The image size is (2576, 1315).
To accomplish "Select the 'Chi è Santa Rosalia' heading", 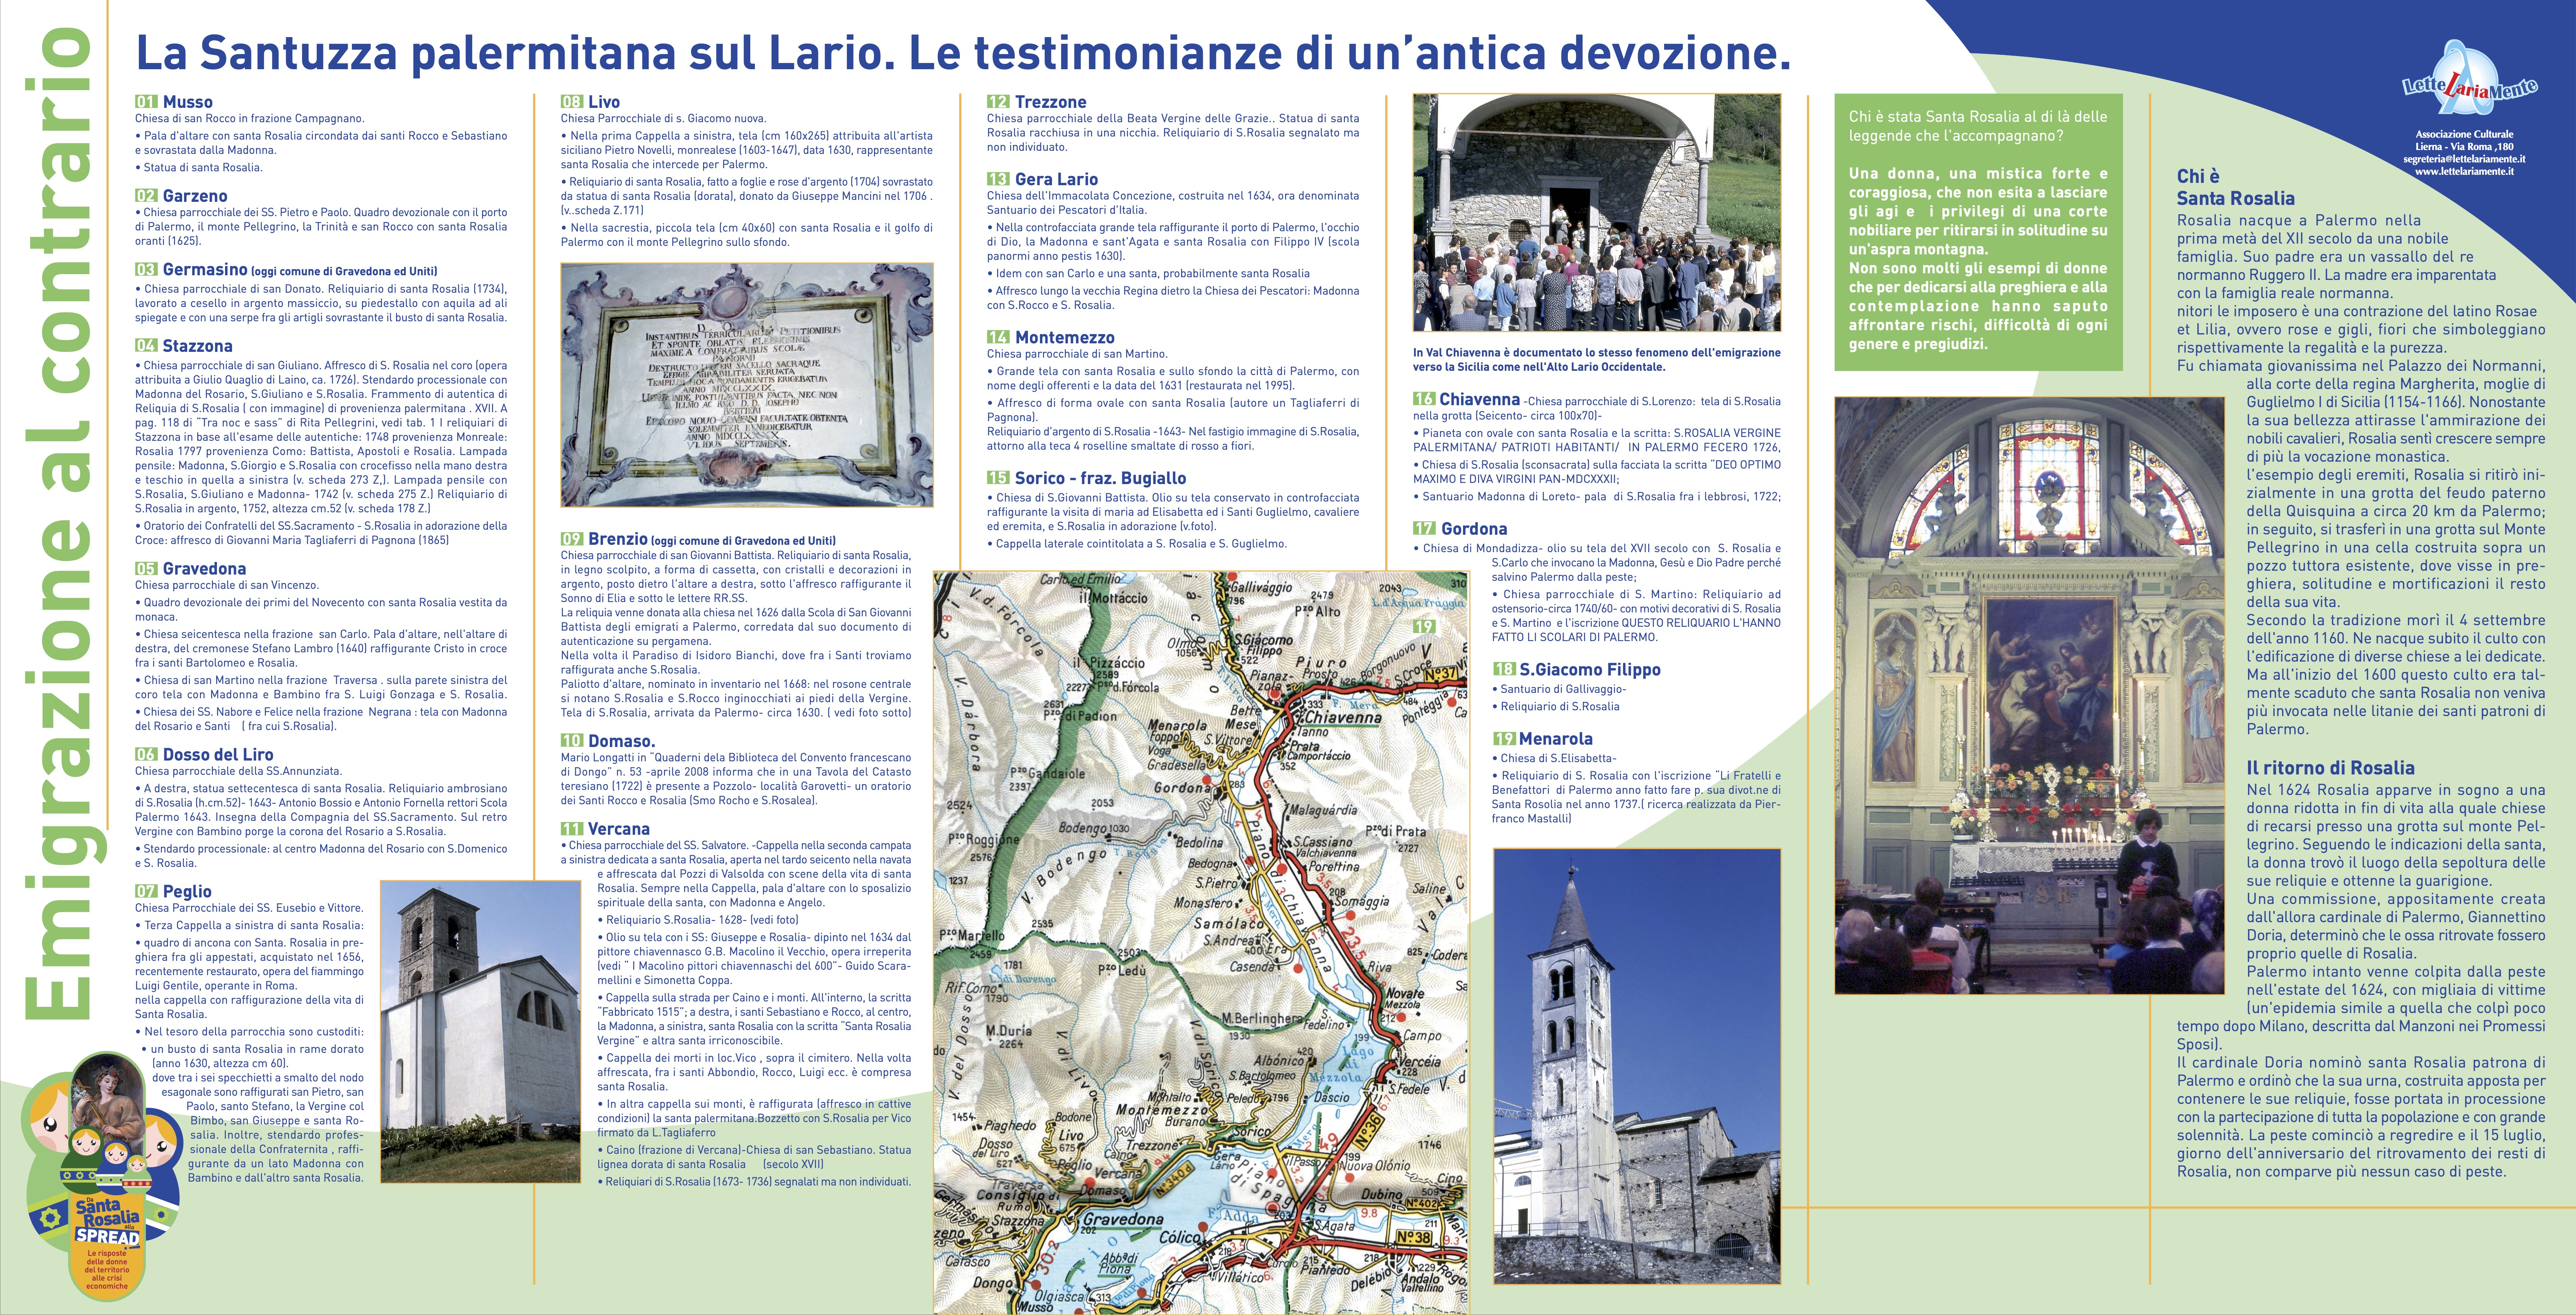I will (x=2236, y=187).
